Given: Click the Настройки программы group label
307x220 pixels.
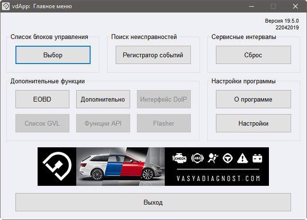Looking at the screenshot, I should pyautogui.click(x=243, y=81).
